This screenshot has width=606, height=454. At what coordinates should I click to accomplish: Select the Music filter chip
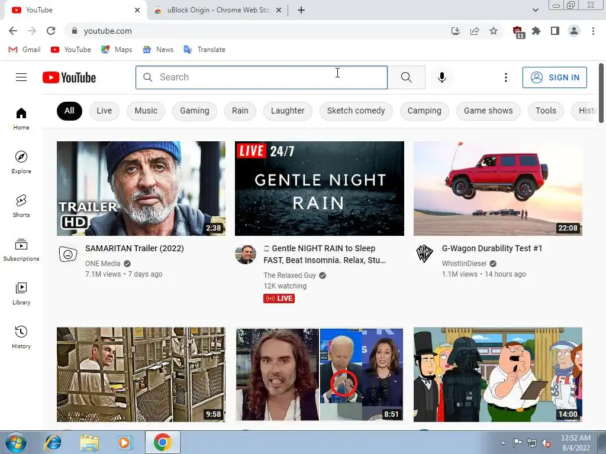tap(146, 111)
